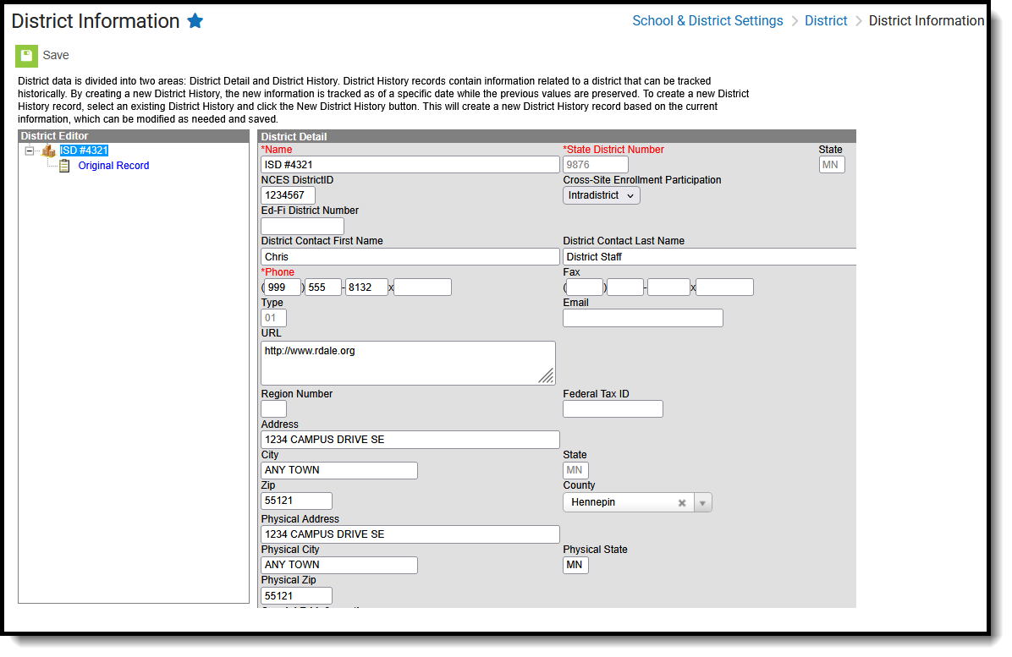Click the Type field showing 01
The image size is (1012, 657).
[273, 318]
